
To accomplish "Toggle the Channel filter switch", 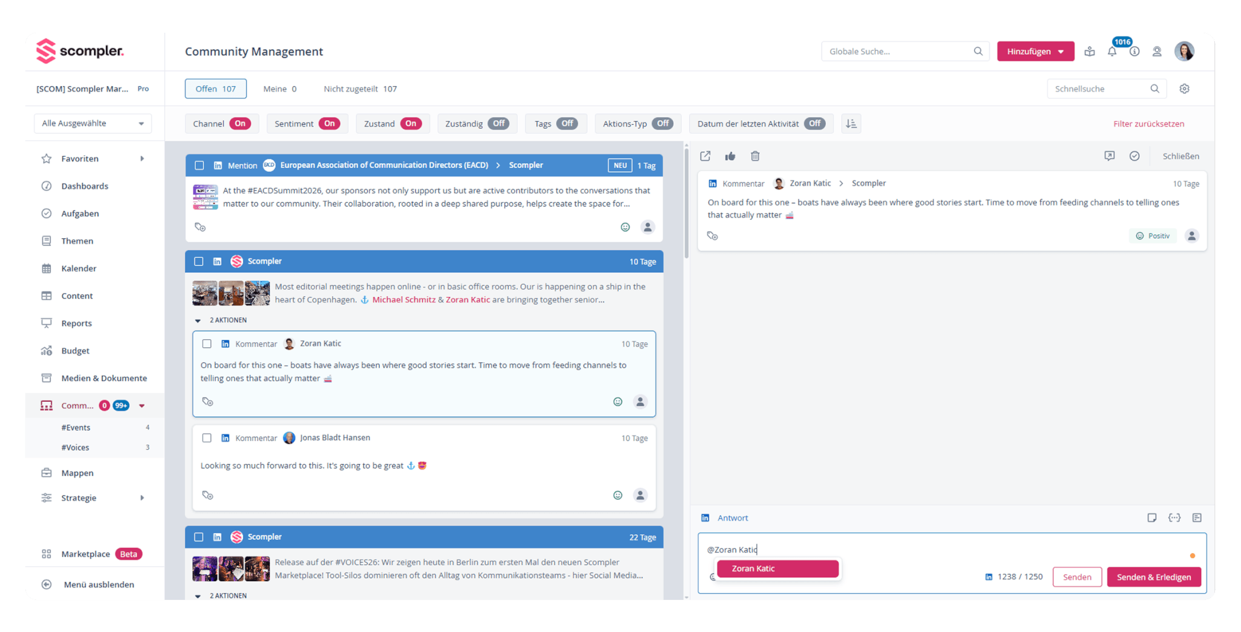I will coord(240,124).
